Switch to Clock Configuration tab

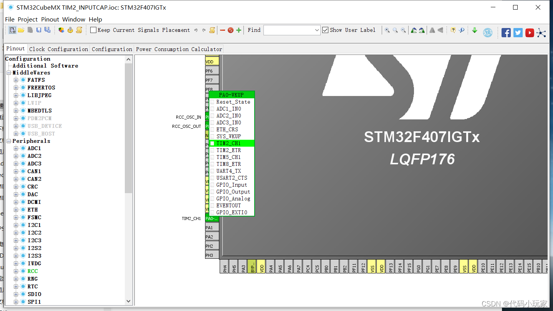58,49
